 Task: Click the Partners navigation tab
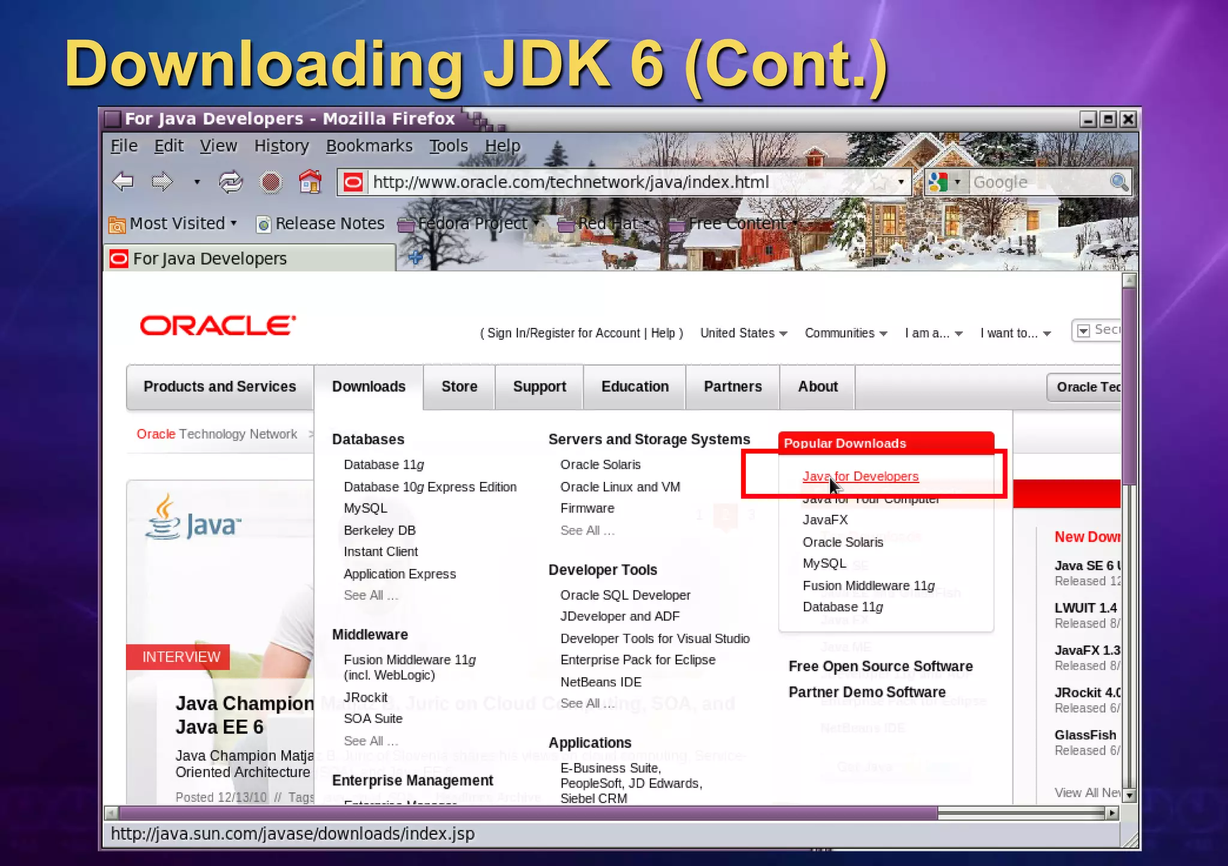[733, 387]
